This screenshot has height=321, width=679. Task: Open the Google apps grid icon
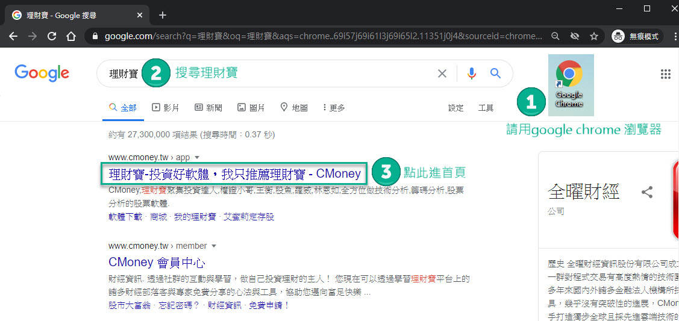666,74
